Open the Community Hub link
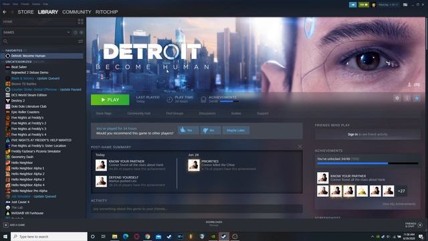 click(x=139, y=113)
